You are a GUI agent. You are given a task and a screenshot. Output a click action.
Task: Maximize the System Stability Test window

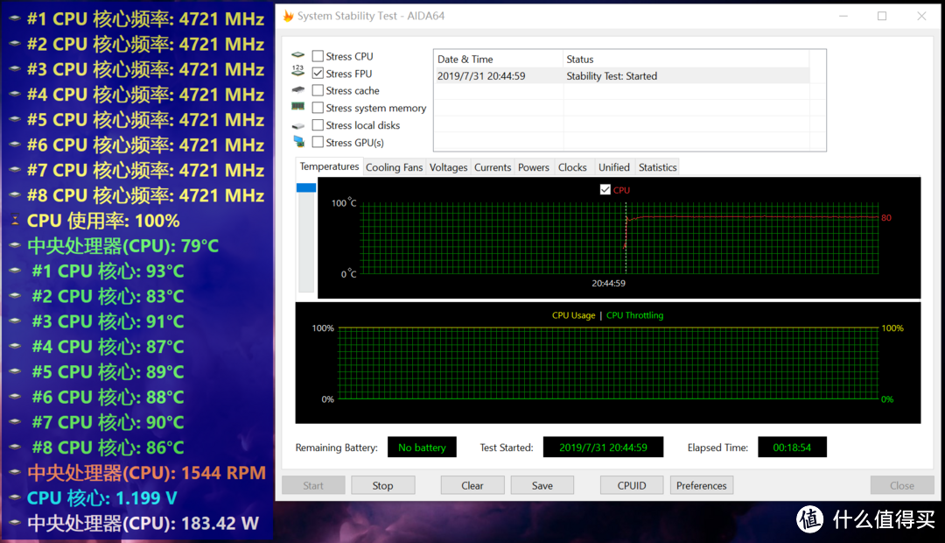point(882,16)
